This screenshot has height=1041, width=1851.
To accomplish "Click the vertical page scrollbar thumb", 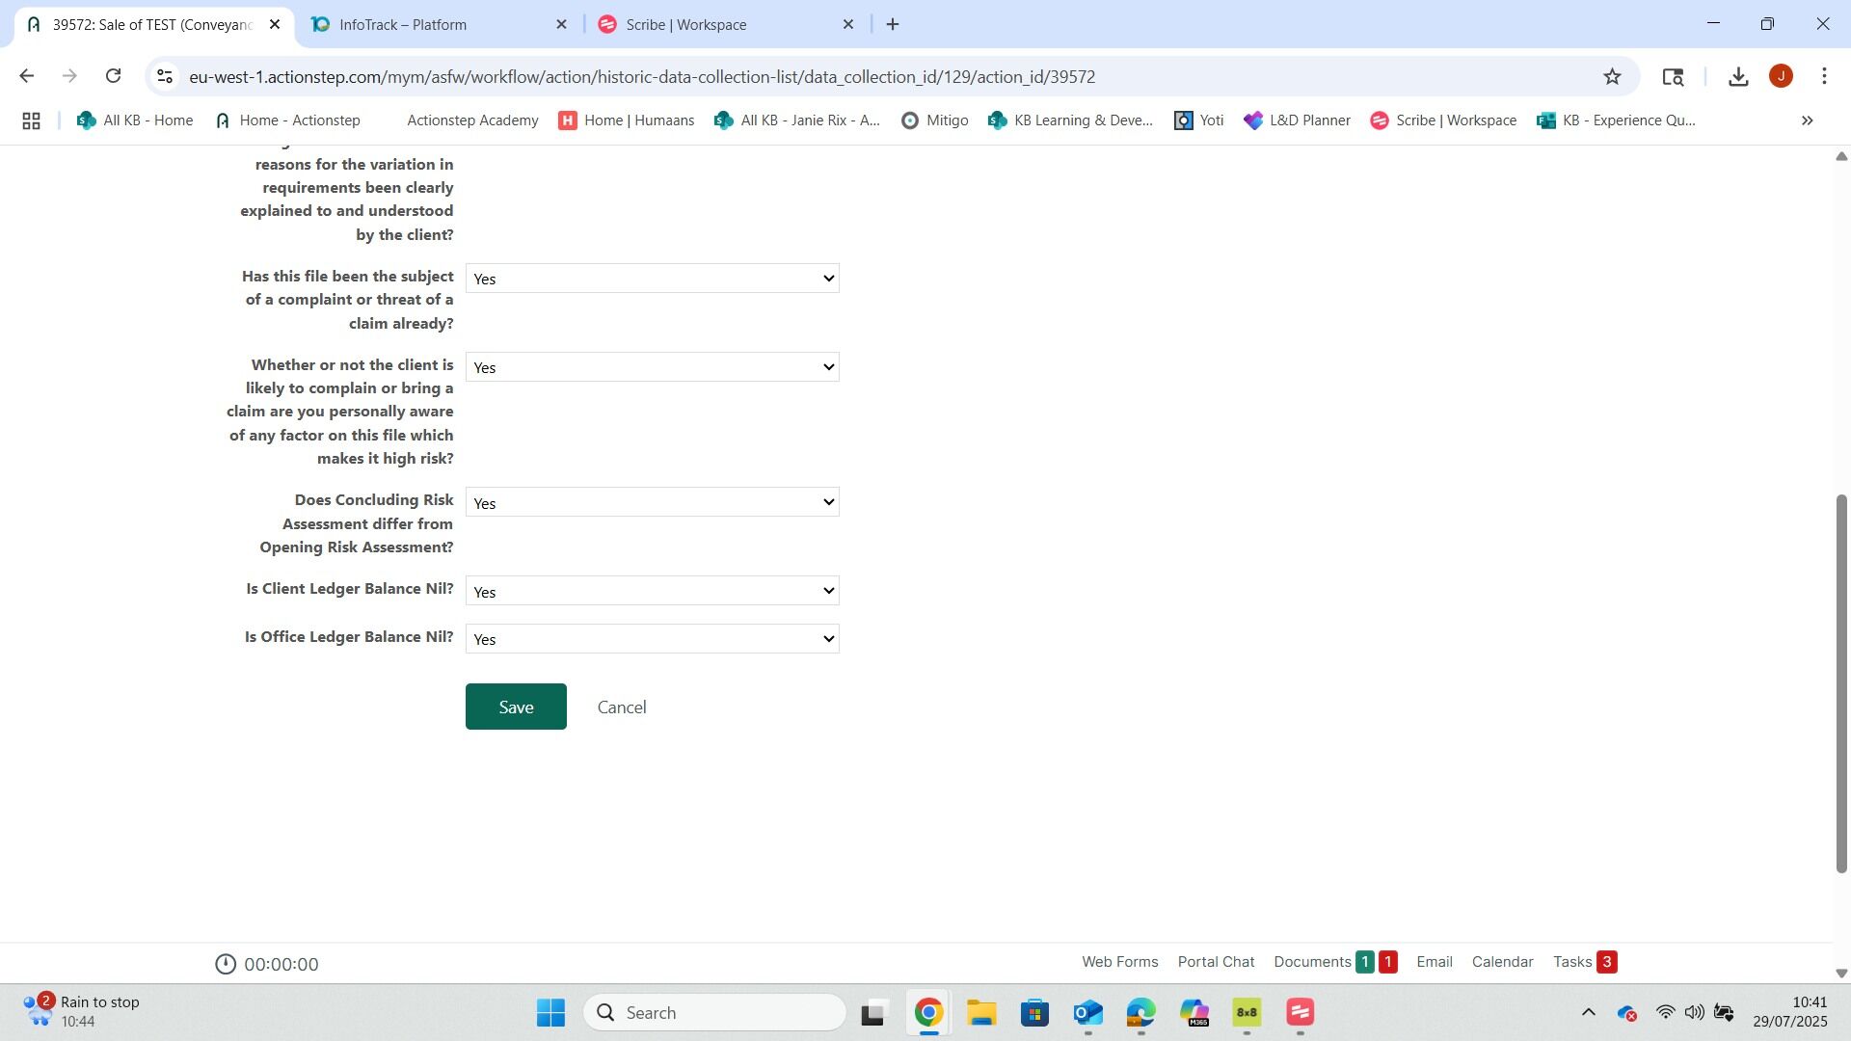I will [x=1840, y=682].
